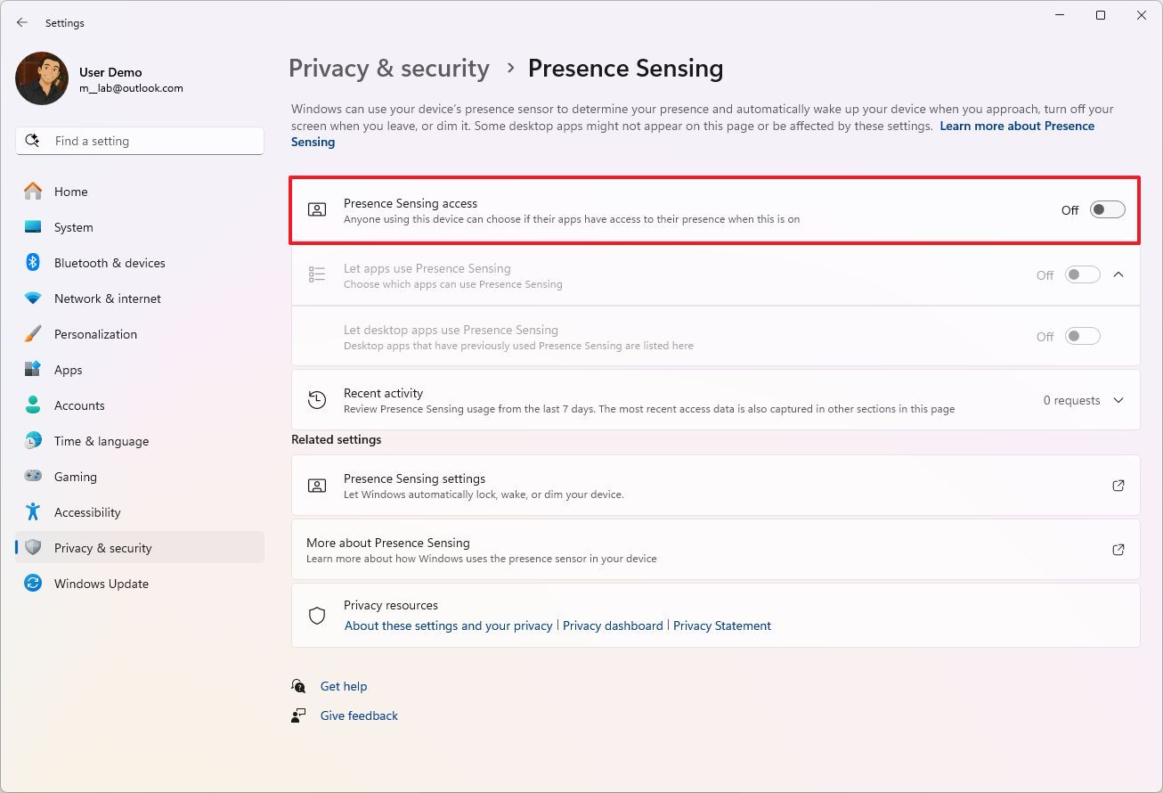Open the Privacy dashboard link
The height and width of the screenshot is (793, 1163).
click(x=613, y=625)
